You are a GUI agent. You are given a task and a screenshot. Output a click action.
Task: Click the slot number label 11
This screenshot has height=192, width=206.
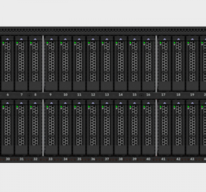[79, 95]
